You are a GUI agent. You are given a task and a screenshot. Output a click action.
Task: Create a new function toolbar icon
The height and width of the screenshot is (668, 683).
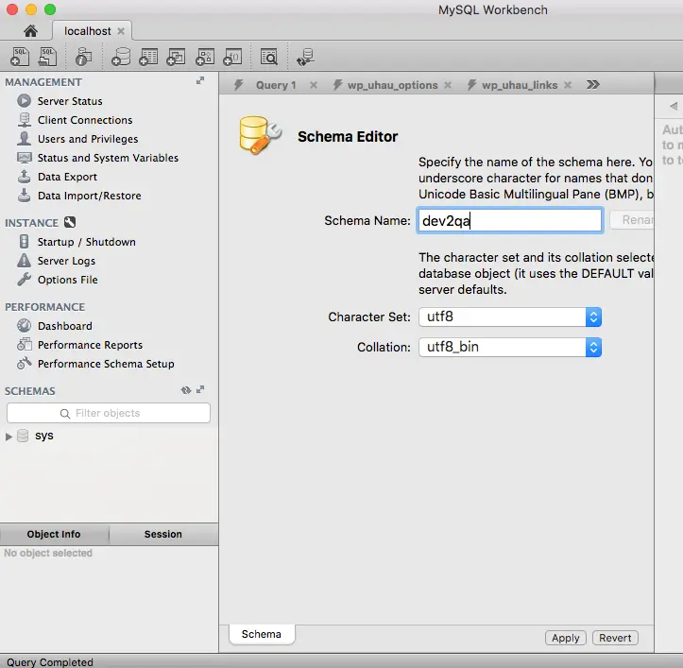click(x=232, y=57)
